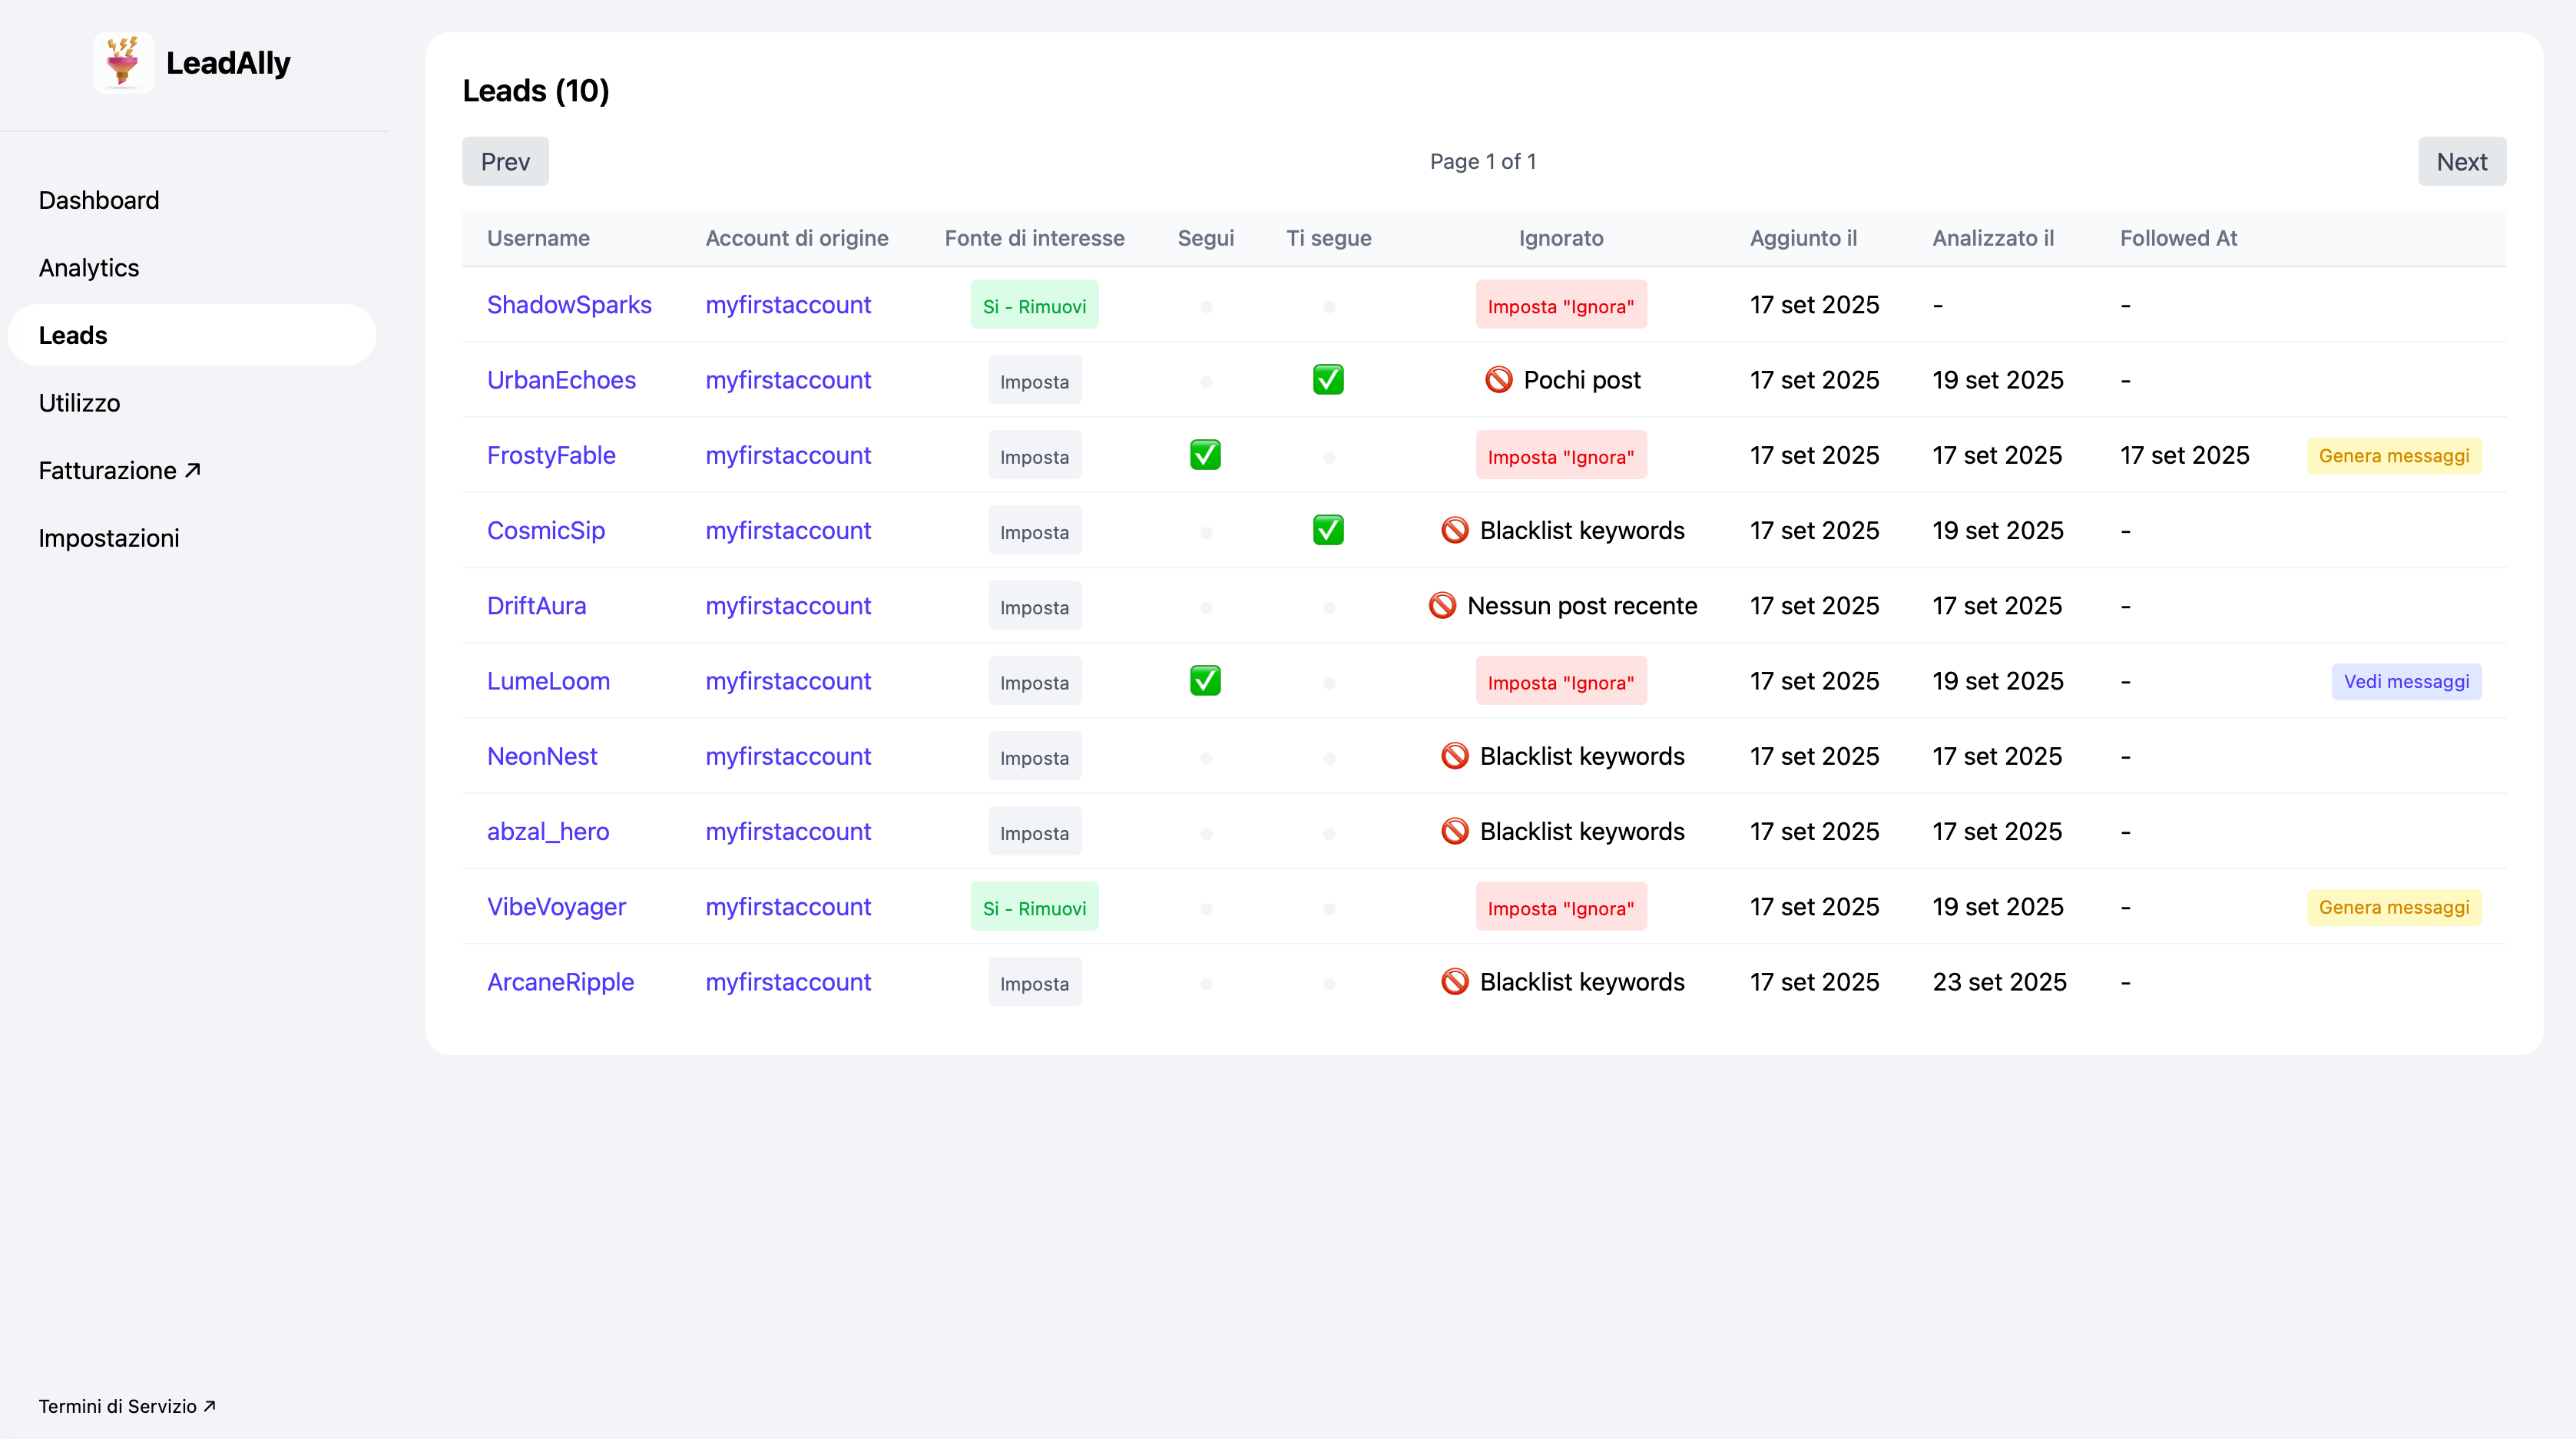Image resolution: width=2576 pixels, height=1439 pixels.
Task: Open the Imposta selector for UrbanEchoes
Action: point(1034,380)
